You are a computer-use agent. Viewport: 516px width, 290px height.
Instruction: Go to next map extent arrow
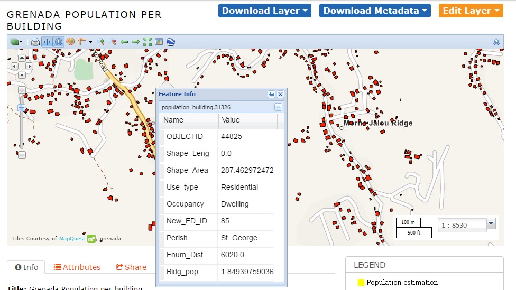tap(136, 42)
